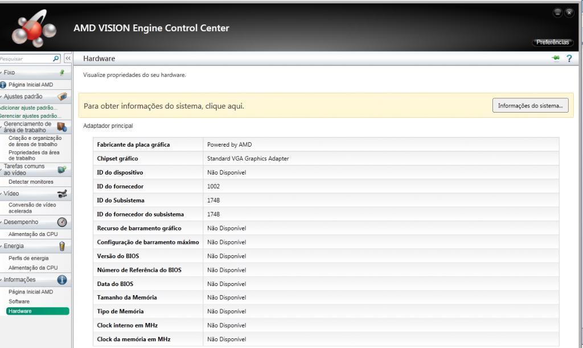Viewport: 583px width, 348px height.
Task: Open Conversão de vídeo acelerada
Action: 32,208
